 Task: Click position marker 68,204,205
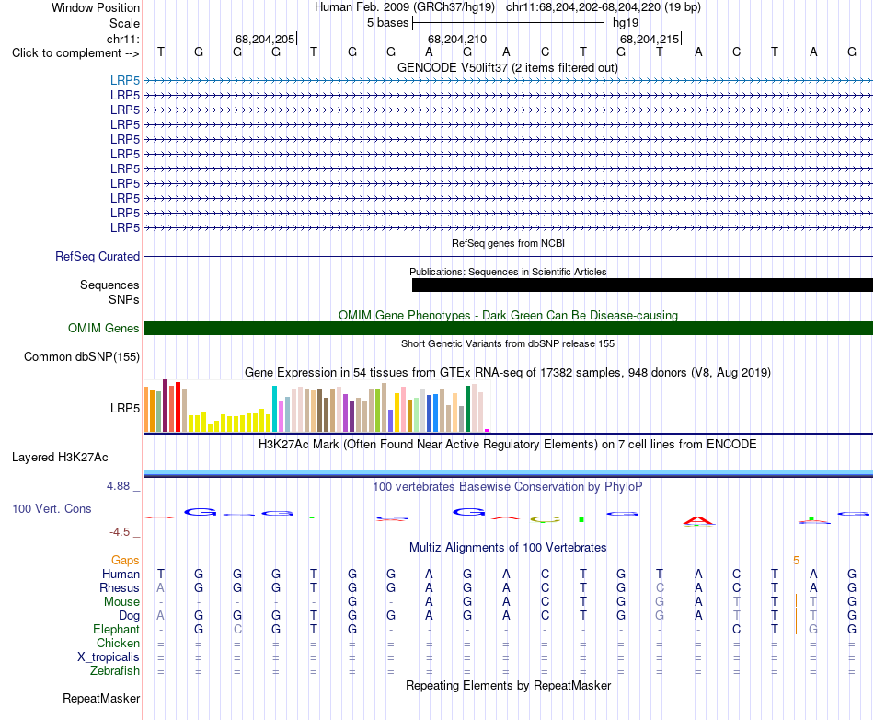click(x=265, y=39)
